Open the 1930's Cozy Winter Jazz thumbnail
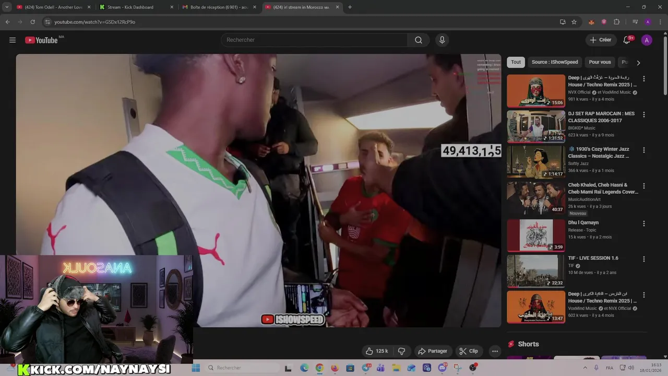668x376 pixels. pyautogui.click(x=536, y=162)
